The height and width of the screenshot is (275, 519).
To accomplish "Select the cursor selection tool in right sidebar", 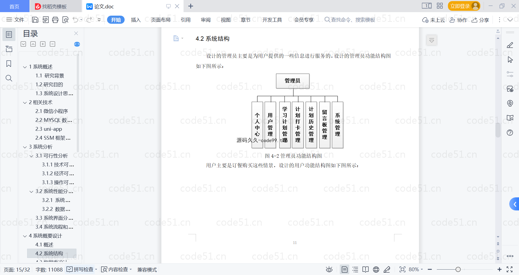I will tap(510, 60).
